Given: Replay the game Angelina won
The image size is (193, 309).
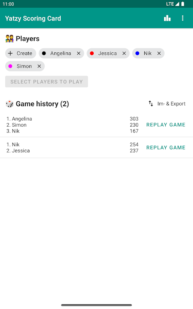Looking at the screenshot, I should [166, 125].
